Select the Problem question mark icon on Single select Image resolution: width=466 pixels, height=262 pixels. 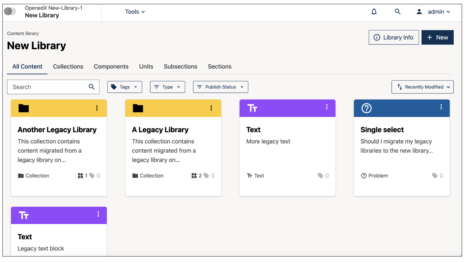[366, 108]
